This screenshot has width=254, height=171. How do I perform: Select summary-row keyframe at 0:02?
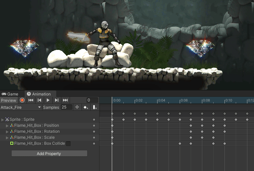(135, 114)
